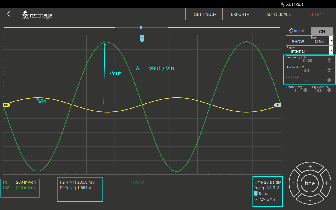
Task: Click the trigger T marker atop graph
Action: pos(142,39)
